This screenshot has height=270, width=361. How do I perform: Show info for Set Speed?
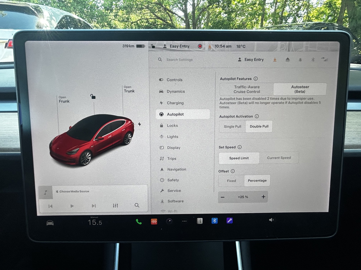[x=240, y=147]
